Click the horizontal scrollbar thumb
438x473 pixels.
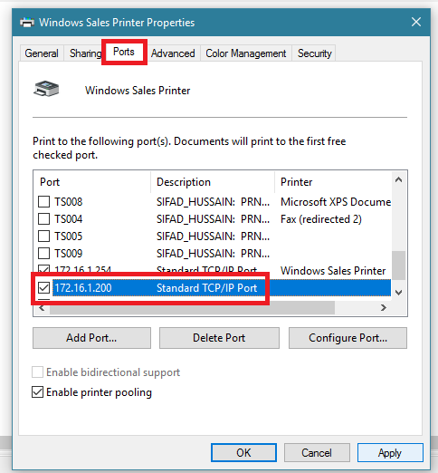click(x=192, y=308)
